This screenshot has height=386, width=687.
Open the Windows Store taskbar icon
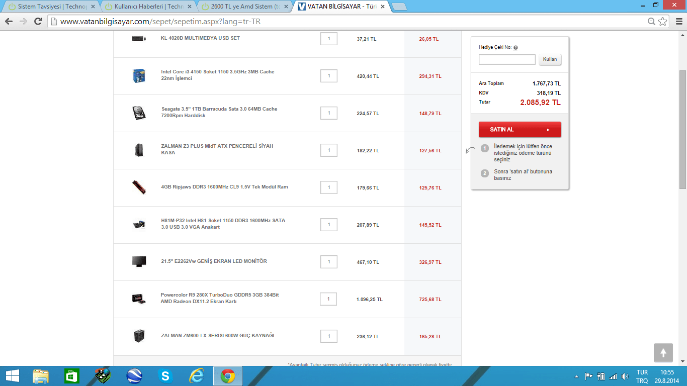click(72, 376)
